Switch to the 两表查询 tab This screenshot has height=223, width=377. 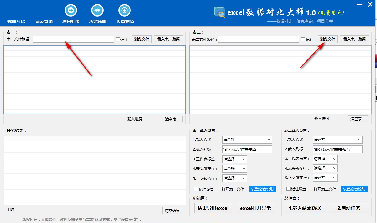pos(44,22)
